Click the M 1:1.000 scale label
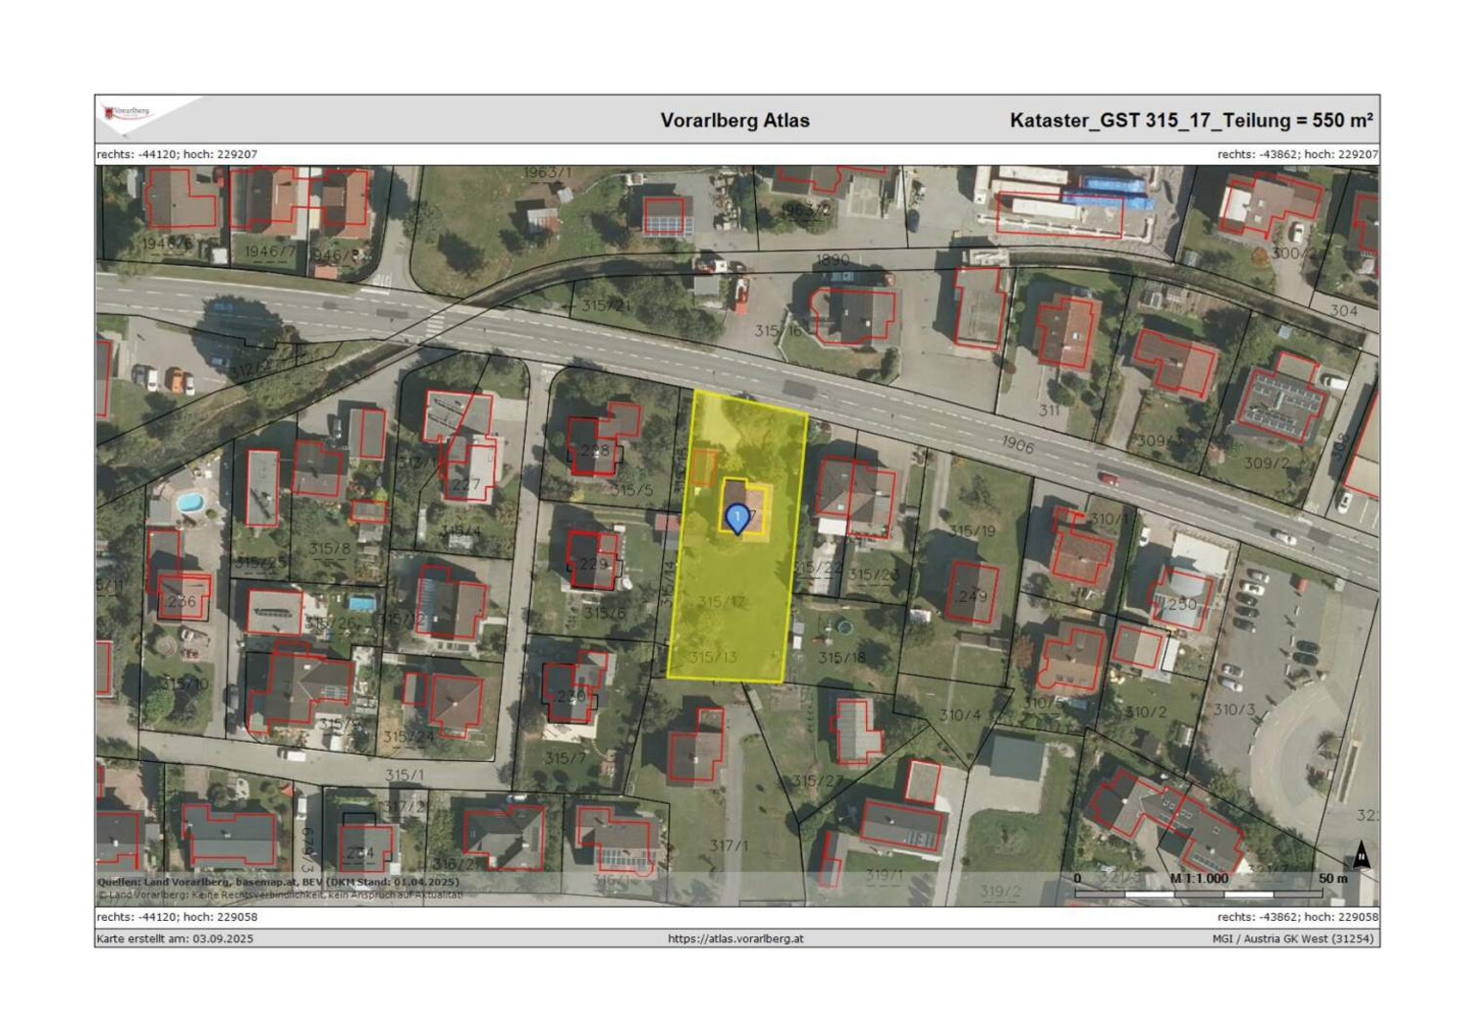The height and width of the screenshot is (1034, 1463). [x=1199, y=878]
